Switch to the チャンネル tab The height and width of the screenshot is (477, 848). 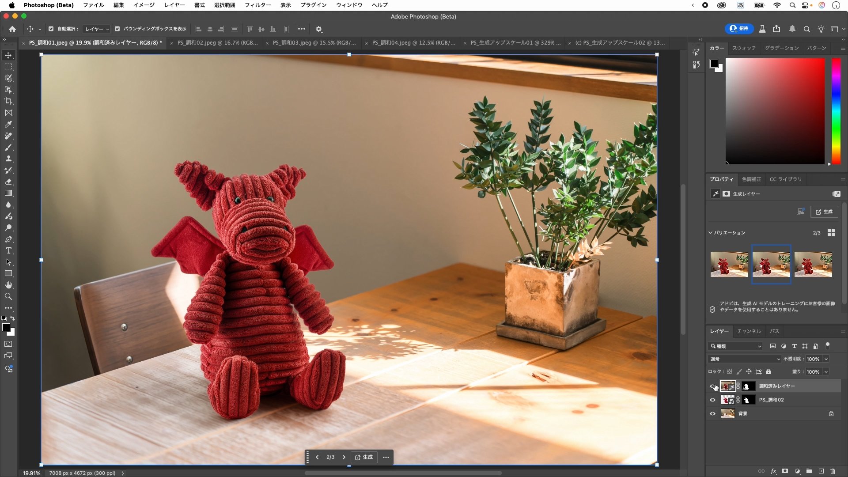(x=749, y=331)
